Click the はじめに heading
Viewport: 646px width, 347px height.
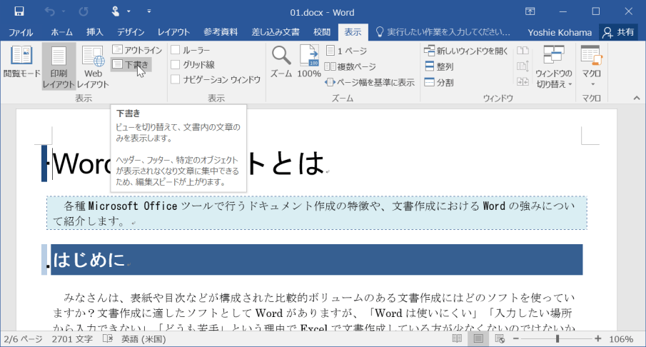[89, 260]
